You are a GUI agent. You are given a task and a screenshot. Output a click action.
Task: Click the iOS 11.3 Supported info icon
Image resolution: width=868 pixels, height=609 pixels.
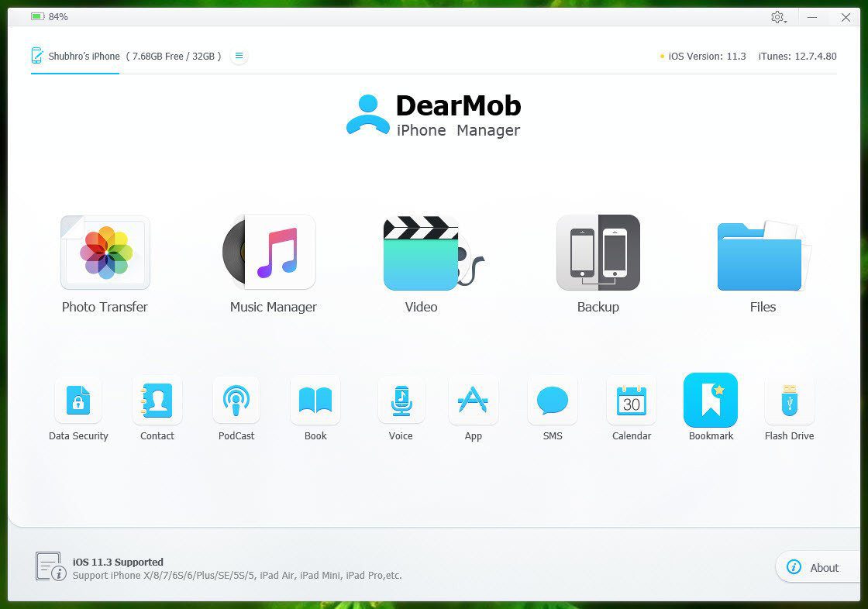[50, 566]
